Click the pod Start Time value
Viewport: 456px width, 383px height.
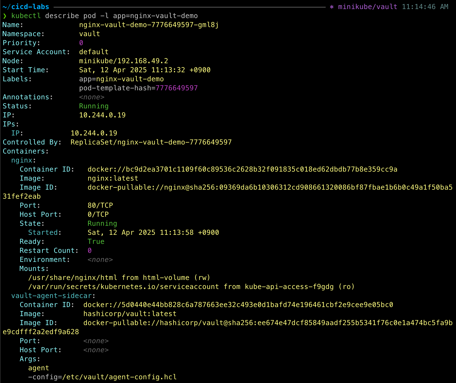pos(145,70)
